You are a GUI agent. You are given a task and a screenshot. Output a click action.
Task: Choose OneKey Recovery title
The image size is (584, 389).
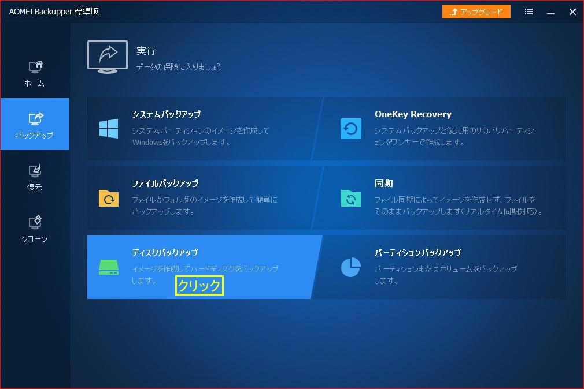(x=413, y=114)
